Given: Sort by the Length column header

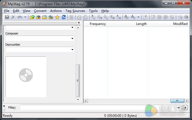Looking at the screenshot, I should (x=128, y=24).
